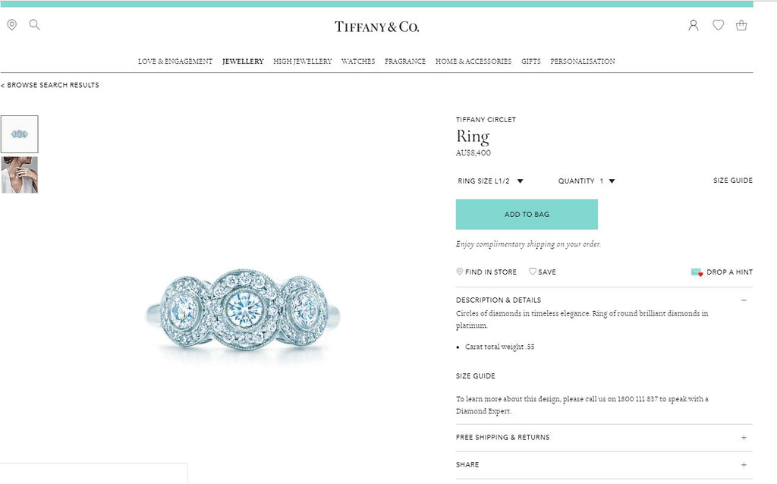Open the Love & Engagement menu
The width and height of the screenshot is (777, 484).
pos(175,61)
